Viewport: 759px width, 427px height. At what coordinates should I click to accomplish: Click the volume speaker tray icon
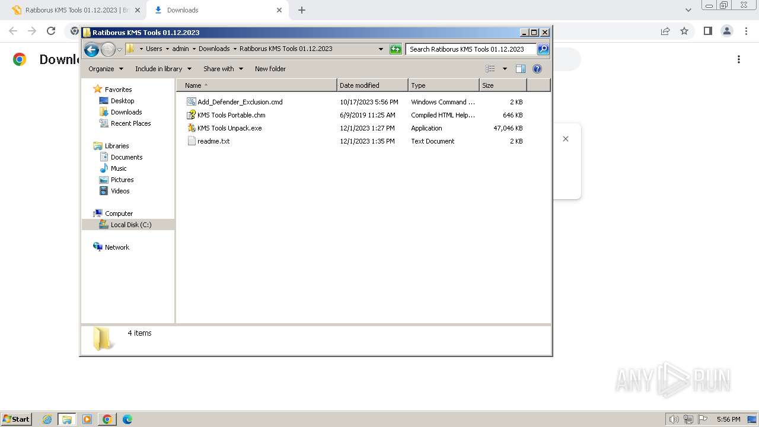click(x=674, y=419)
